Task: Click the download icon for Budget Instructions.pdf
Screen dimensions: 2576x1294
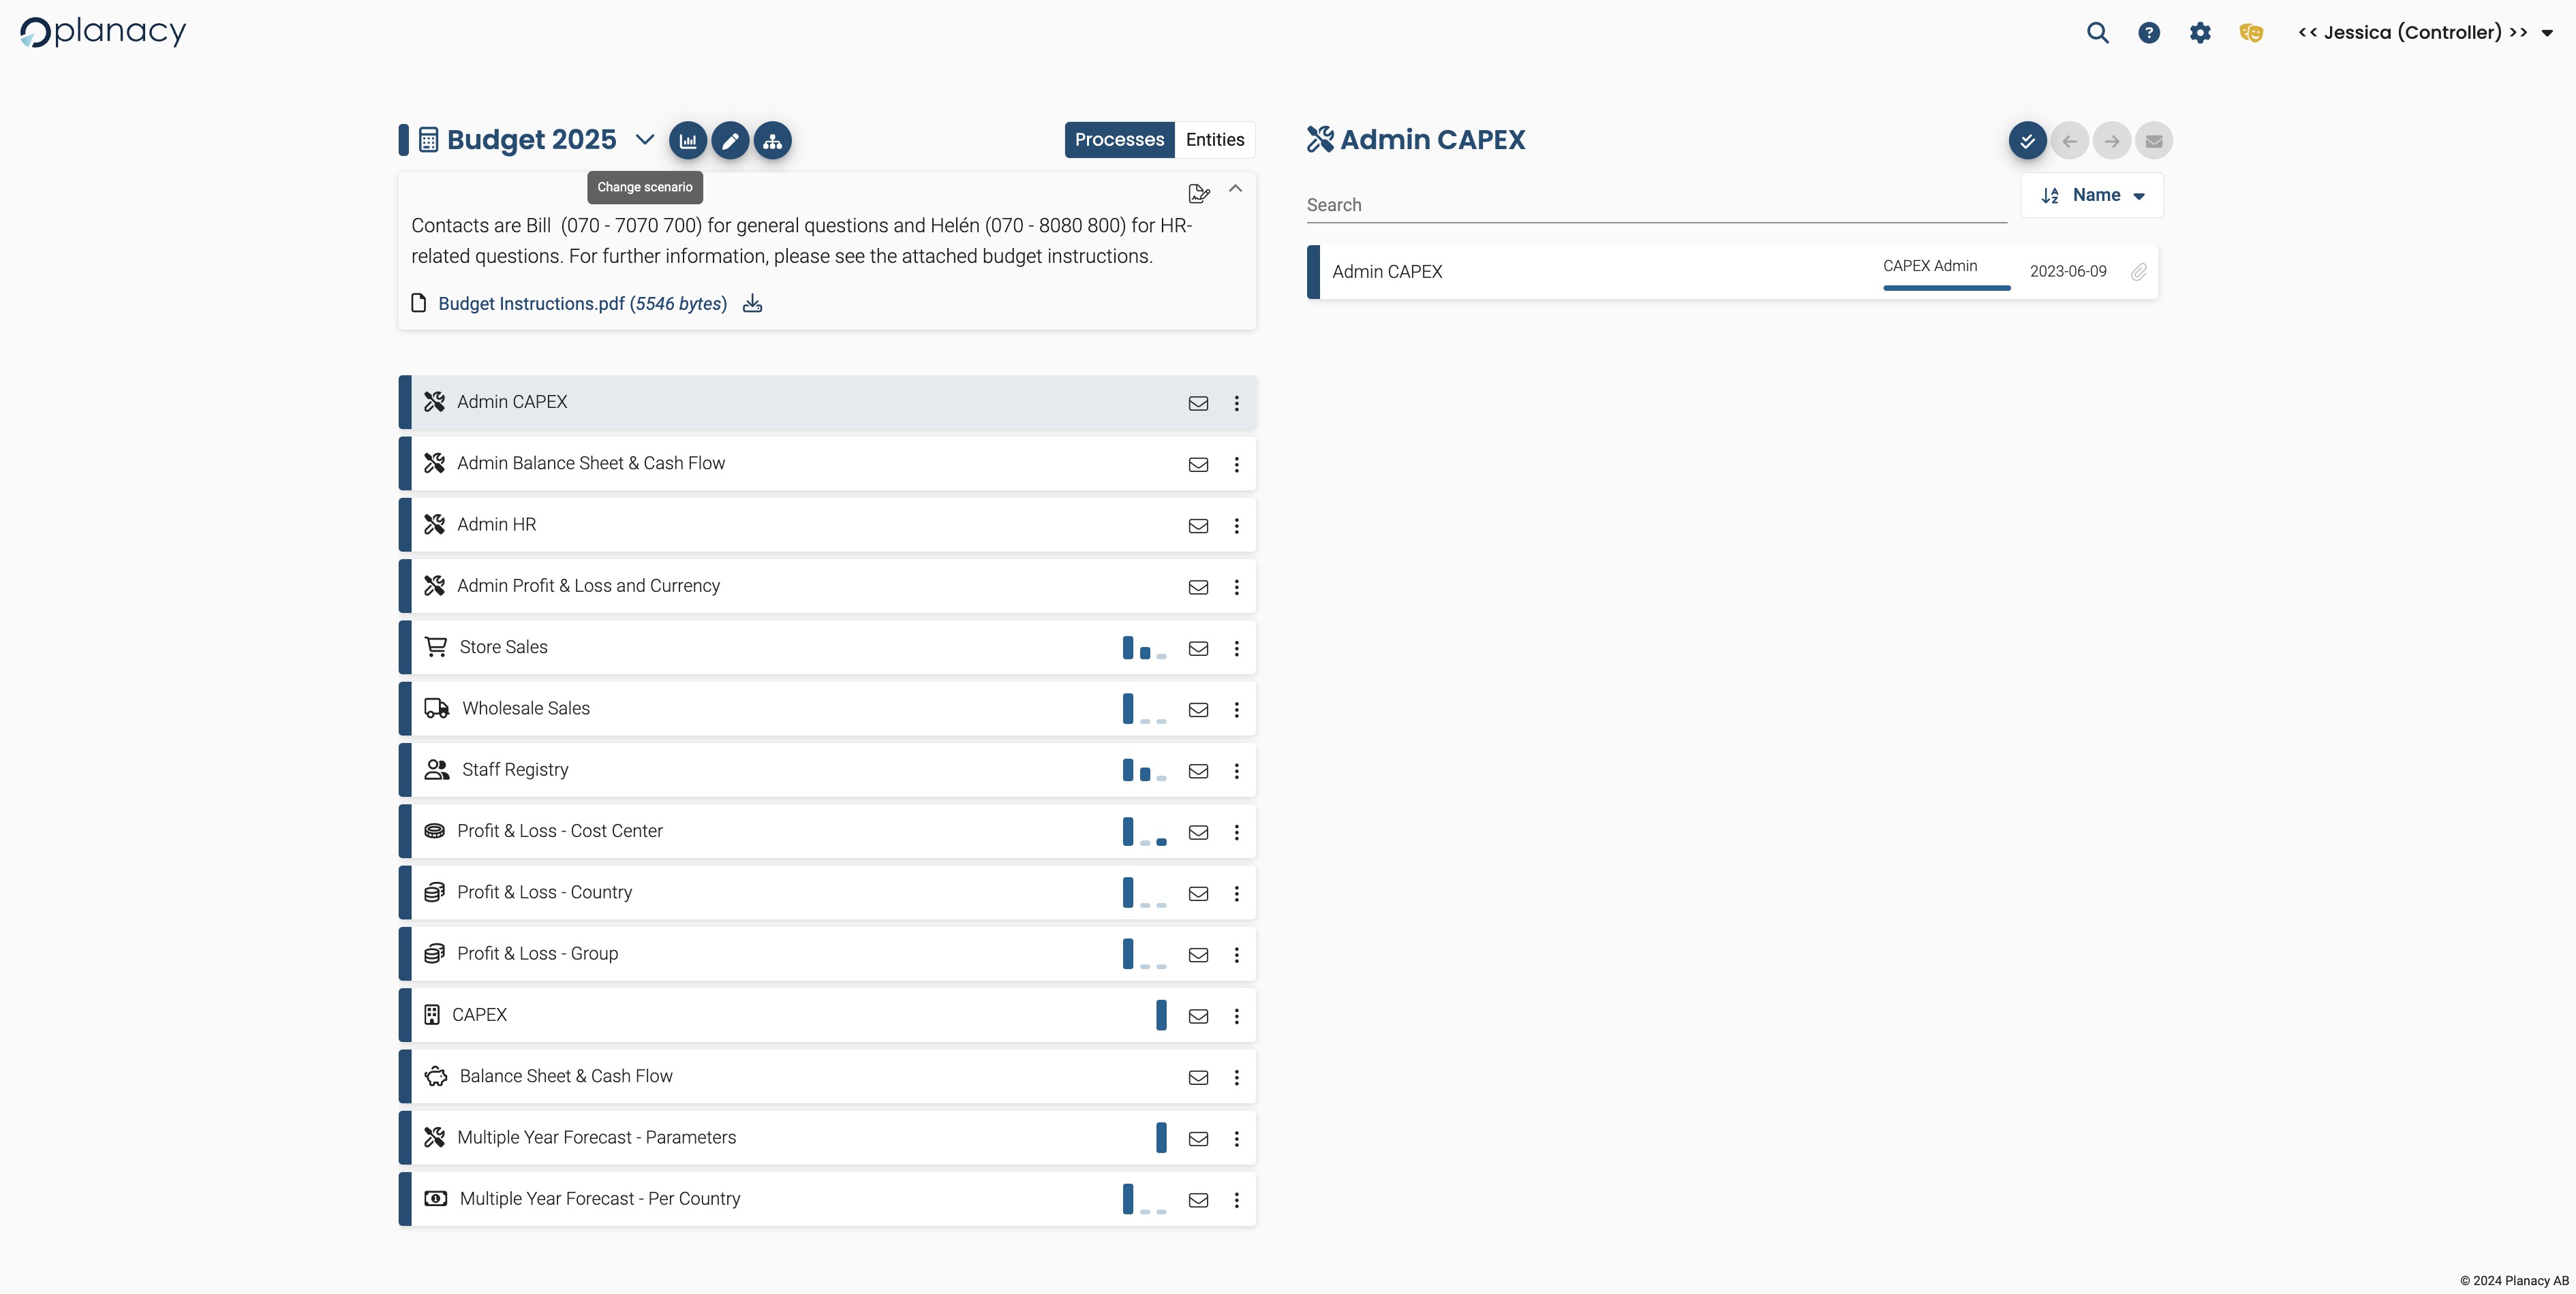Action: click(753, 304)
